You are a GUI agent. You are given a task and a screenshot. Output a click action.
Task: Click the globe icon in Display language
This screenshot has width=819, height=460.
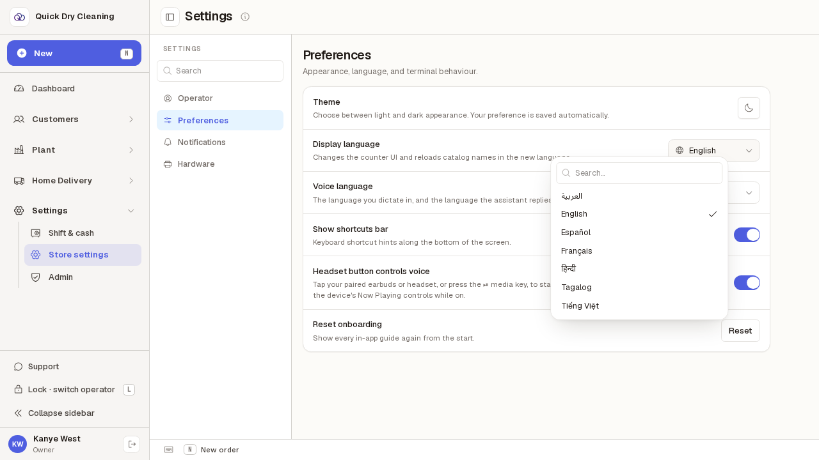680,150
